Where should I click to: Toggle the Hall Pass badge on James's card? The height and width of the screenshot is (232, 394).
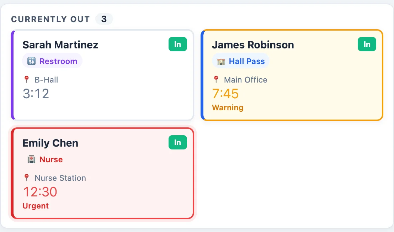pos(241,61)
